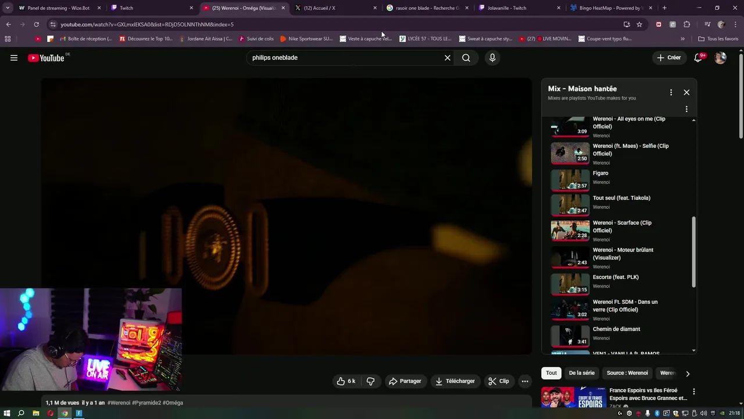Image resolution: width=744 pixels, height=419 pixels.
Task: Open the #Oméga hashtag link
Action: tap(173, 403)
